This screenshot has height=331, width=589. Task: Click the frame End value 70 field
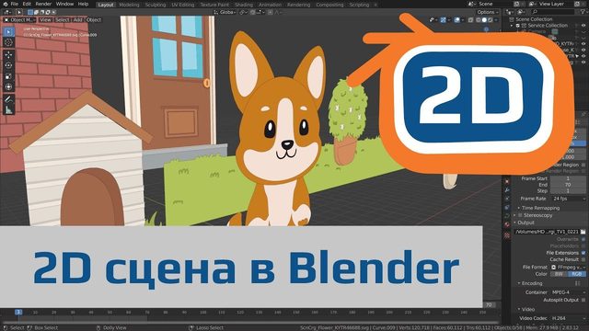568,185
